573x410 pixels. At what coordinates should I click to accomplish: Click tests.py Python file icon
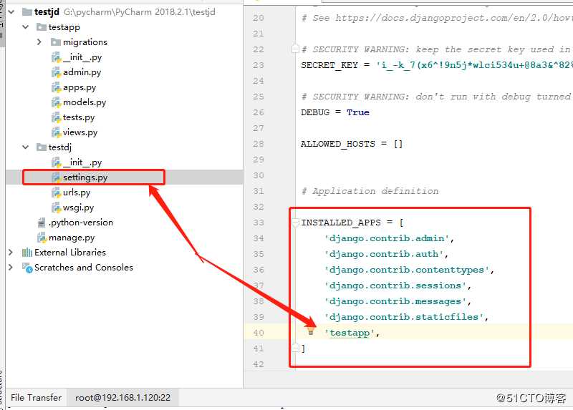tap(56, 117)
